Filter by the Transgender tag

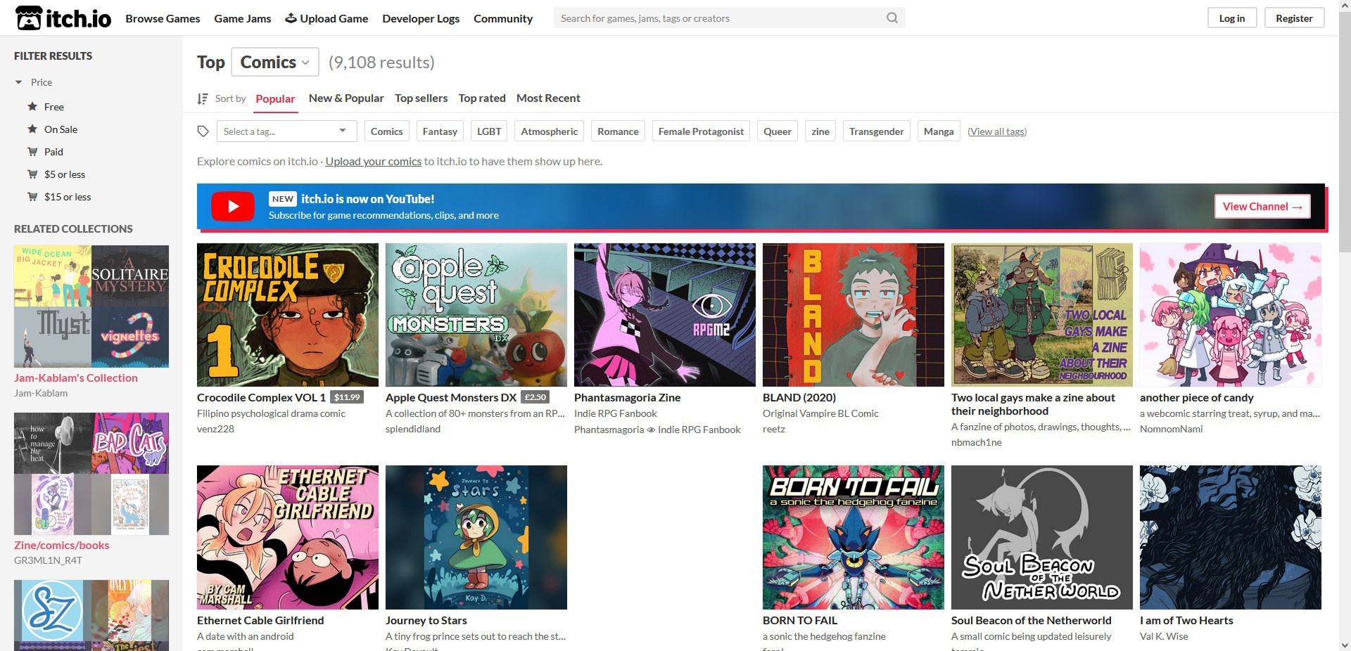click(877, 131)
